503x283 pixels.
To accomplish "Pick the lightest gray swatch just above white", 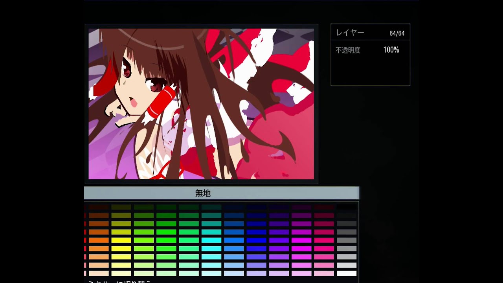I will [347, 265].
